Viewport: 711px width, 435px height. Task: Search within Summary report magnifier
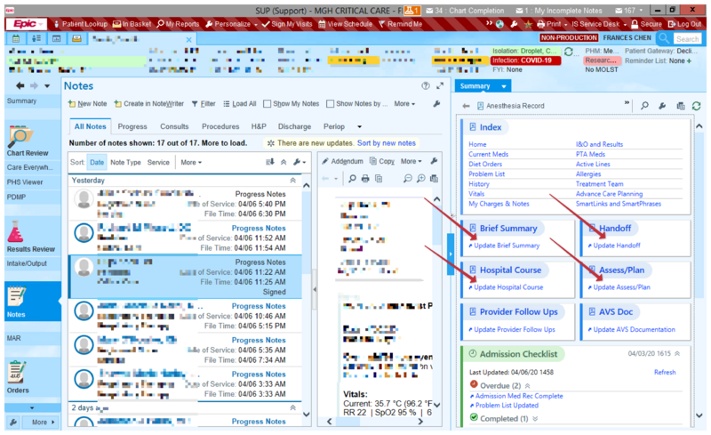[644, 106]
